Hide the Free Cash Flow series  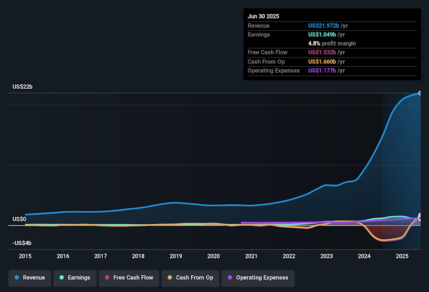[128, 278]
